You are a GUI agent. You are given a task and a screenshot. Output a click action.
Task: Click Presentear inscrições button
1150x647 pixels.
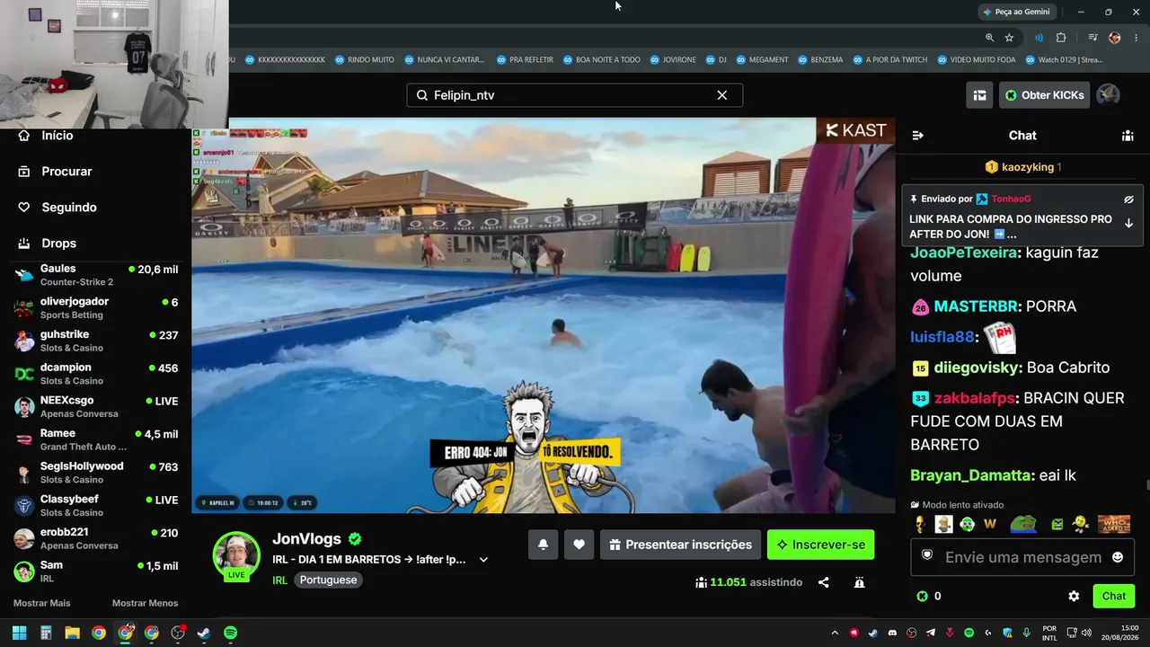680,545
